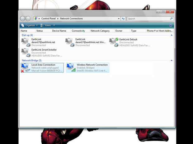Click 'Marvell Yukon 88E8039 PCI-...' device text
This screenshot has height=144, width=193.
[47, 71]
